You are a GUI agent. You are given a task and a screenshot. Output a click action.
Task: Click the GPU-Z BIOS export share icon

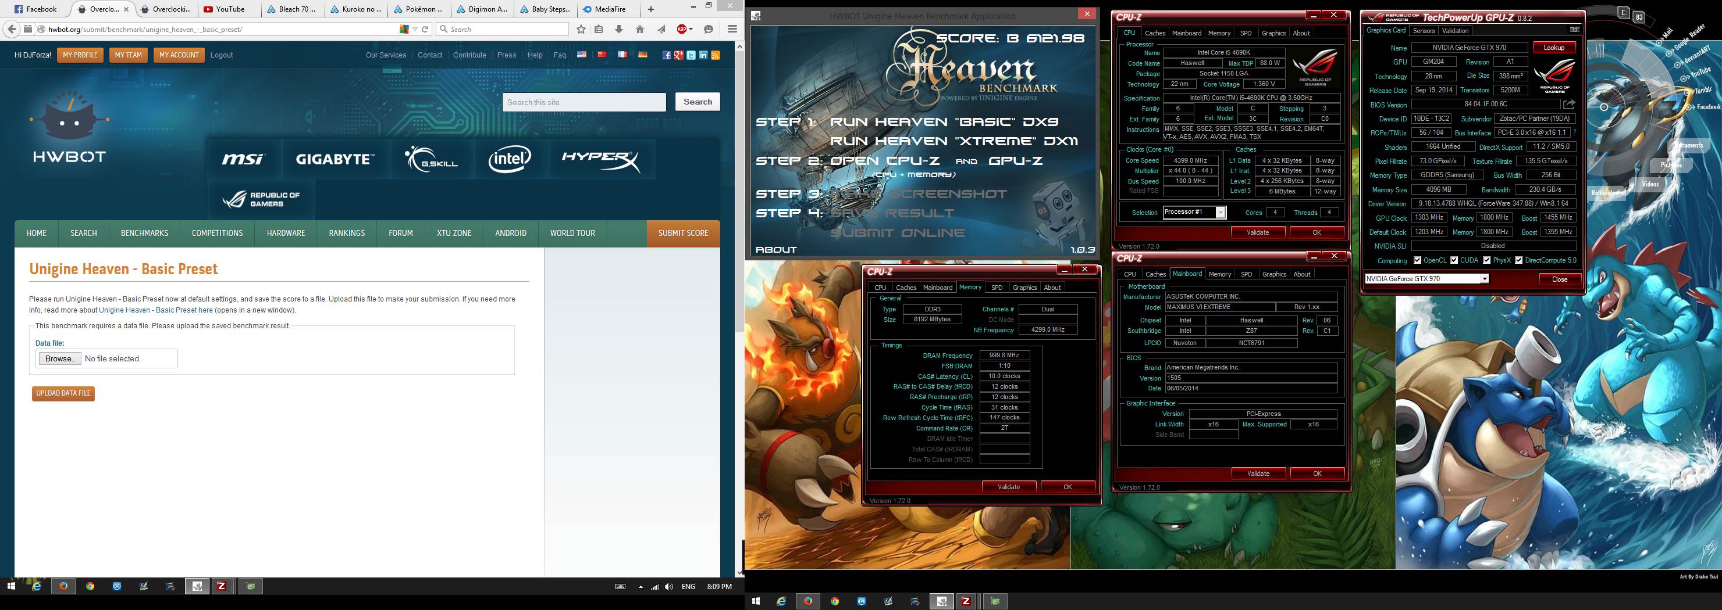(x=1569, y=104)
